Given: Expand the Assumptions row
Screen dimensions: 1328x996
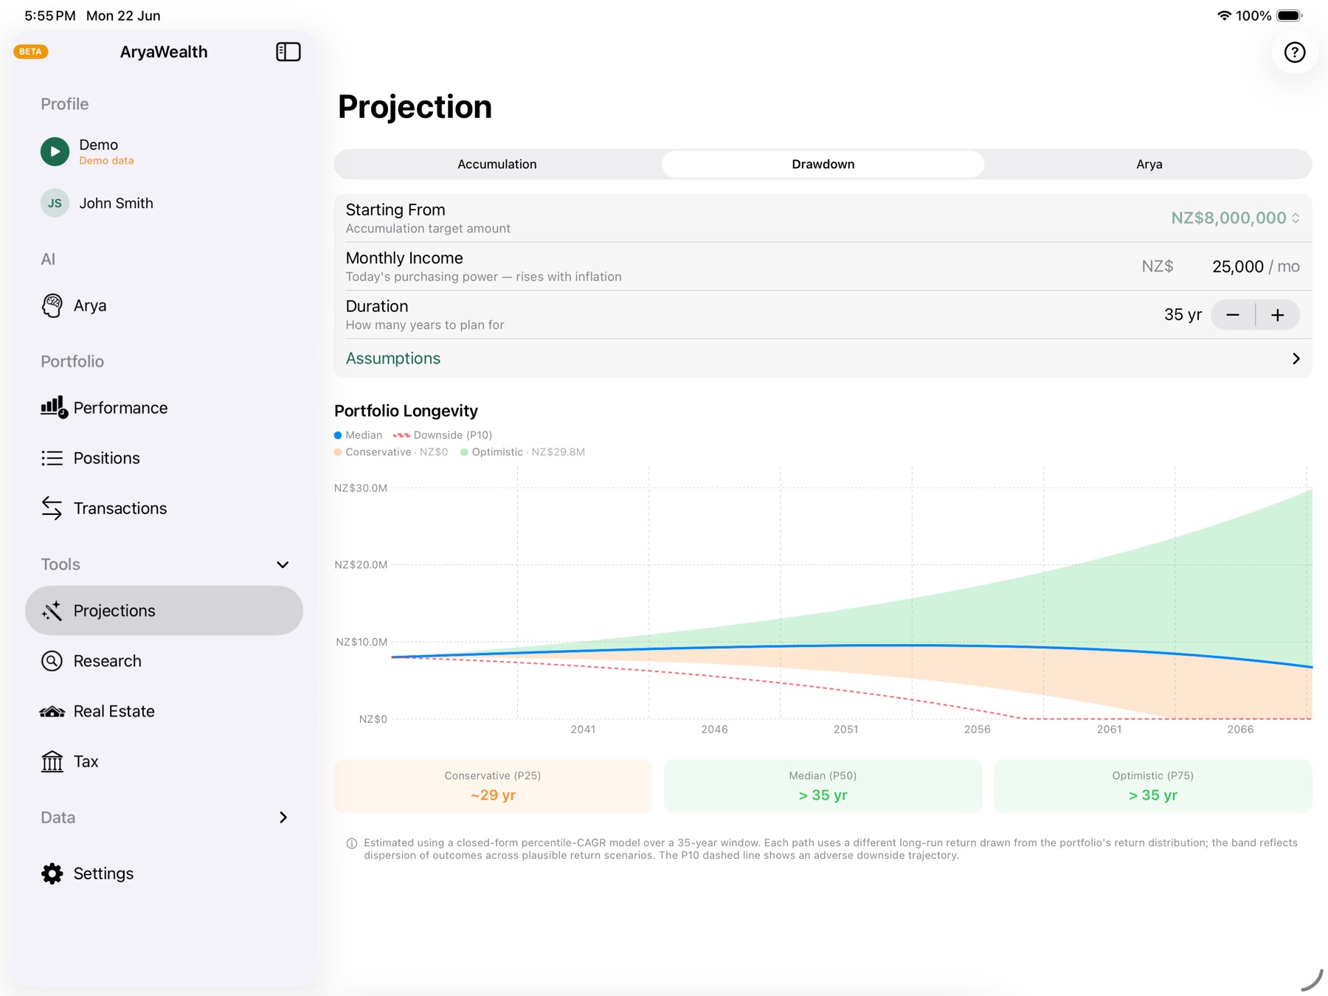Looking at the screenshot, I should [x=823, y=359].
